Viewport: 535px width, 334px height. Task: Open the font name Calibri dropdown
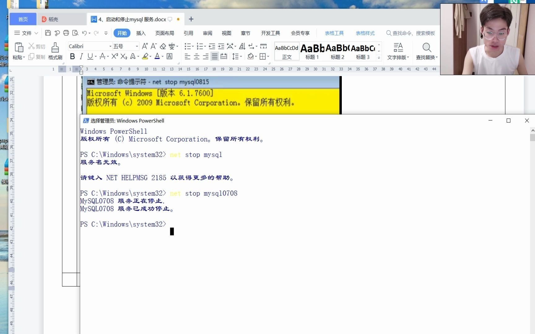click(110, 46)
